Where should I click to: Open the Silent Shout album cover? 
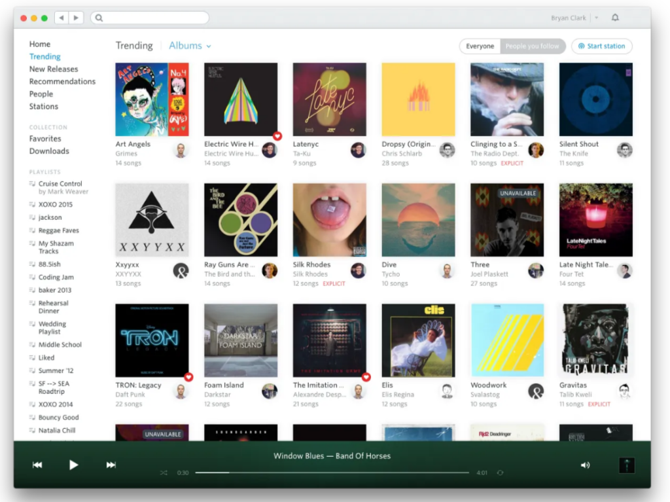pyautogui.click(x=595, y=99)
